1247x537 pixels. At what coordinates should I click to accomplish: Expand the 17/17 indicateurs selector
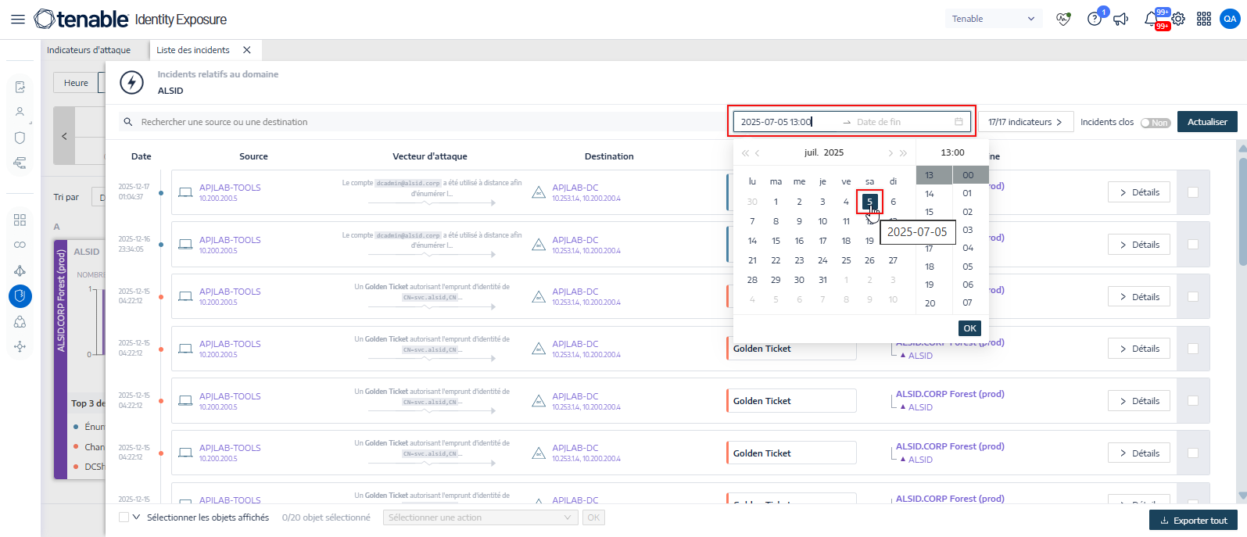[x=1025, y=122]
